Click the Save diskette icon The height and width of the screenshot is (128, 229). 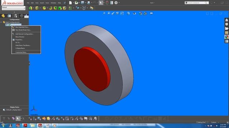83,2
